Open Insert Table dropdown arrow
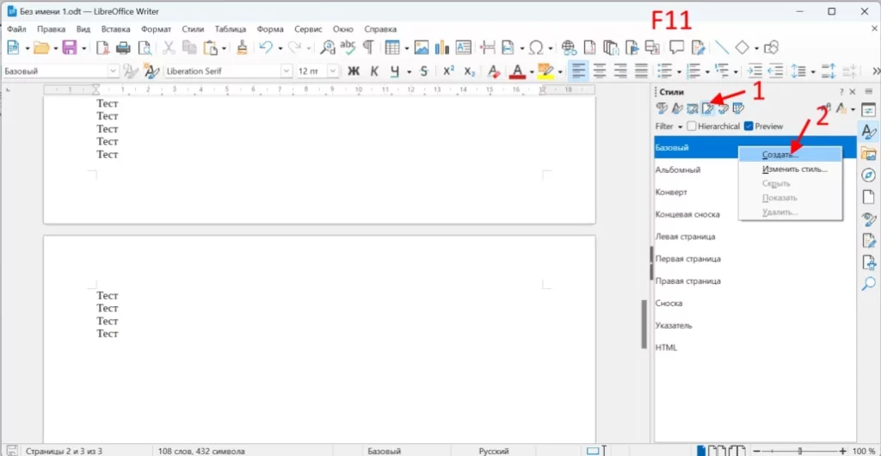Viewport: 881px width, 456px height. pos(406,48)
